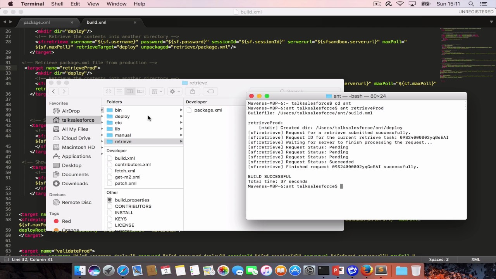
Task: Open iTunes music icon in dock
Action: point(266,270)
